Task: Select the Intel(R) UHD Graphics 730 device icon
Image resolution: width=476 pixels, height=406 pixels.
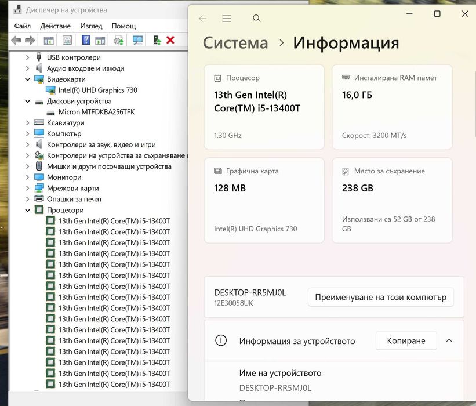Action: pos(50,90)
